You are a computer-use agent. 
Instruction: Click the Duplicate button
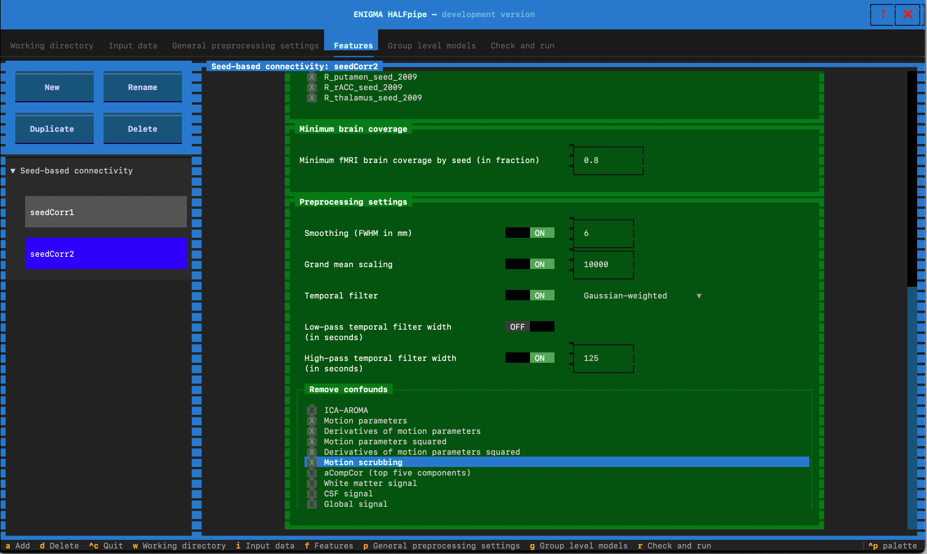[x=55, y=129]
